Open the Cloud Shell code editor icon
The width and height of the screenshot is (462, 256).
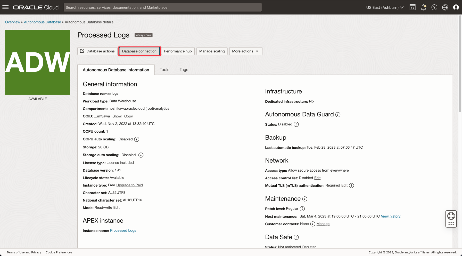click(412, 7)
